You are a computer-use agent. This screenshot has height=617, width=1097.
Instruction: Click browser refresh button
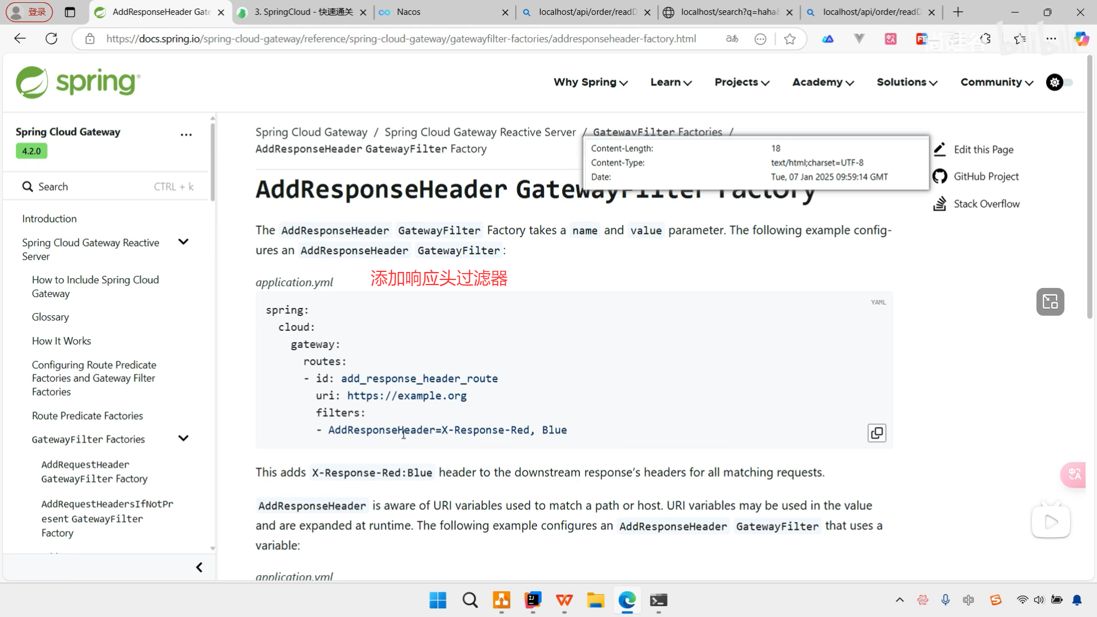coord(51,39)
